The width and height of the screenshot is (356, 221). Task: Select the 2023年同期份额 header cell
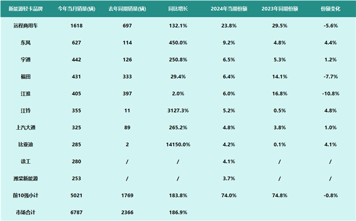279,9
